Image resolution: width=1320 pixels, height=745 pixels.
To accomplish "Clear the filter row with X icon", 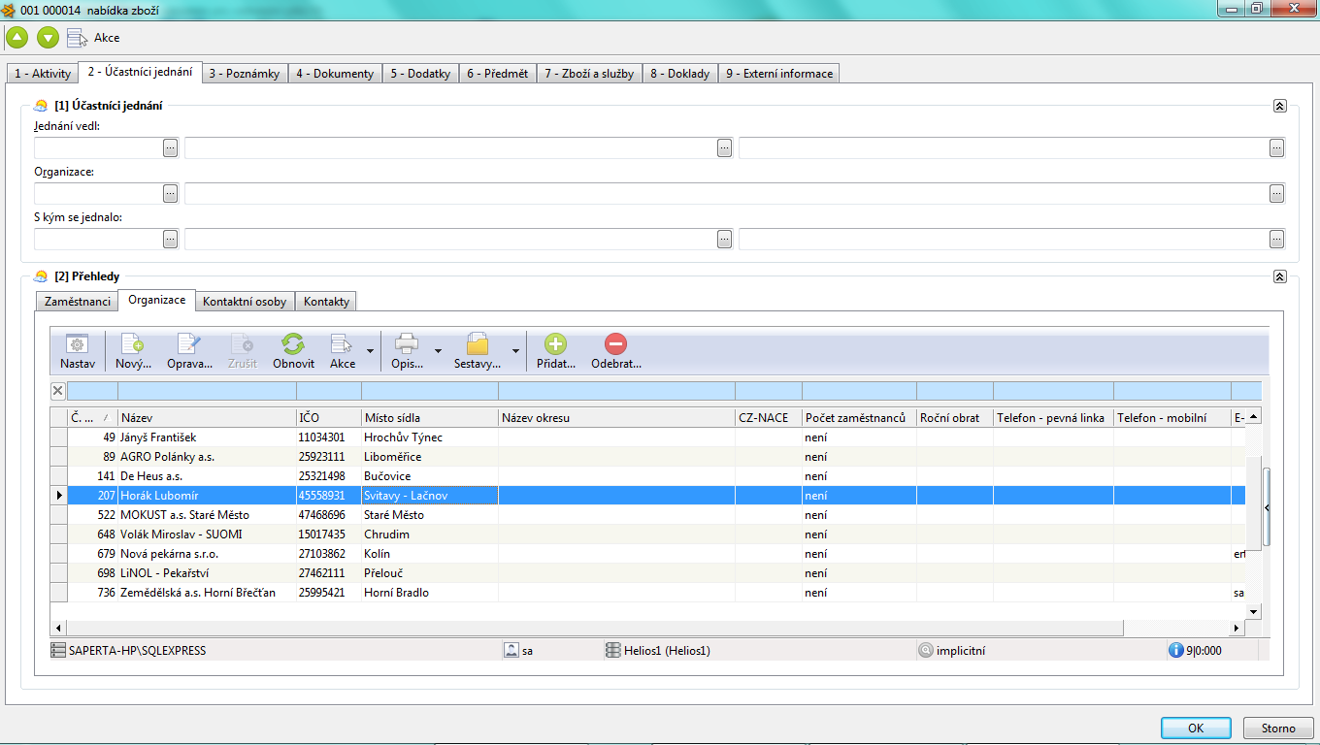I will (x=58, y=391).
